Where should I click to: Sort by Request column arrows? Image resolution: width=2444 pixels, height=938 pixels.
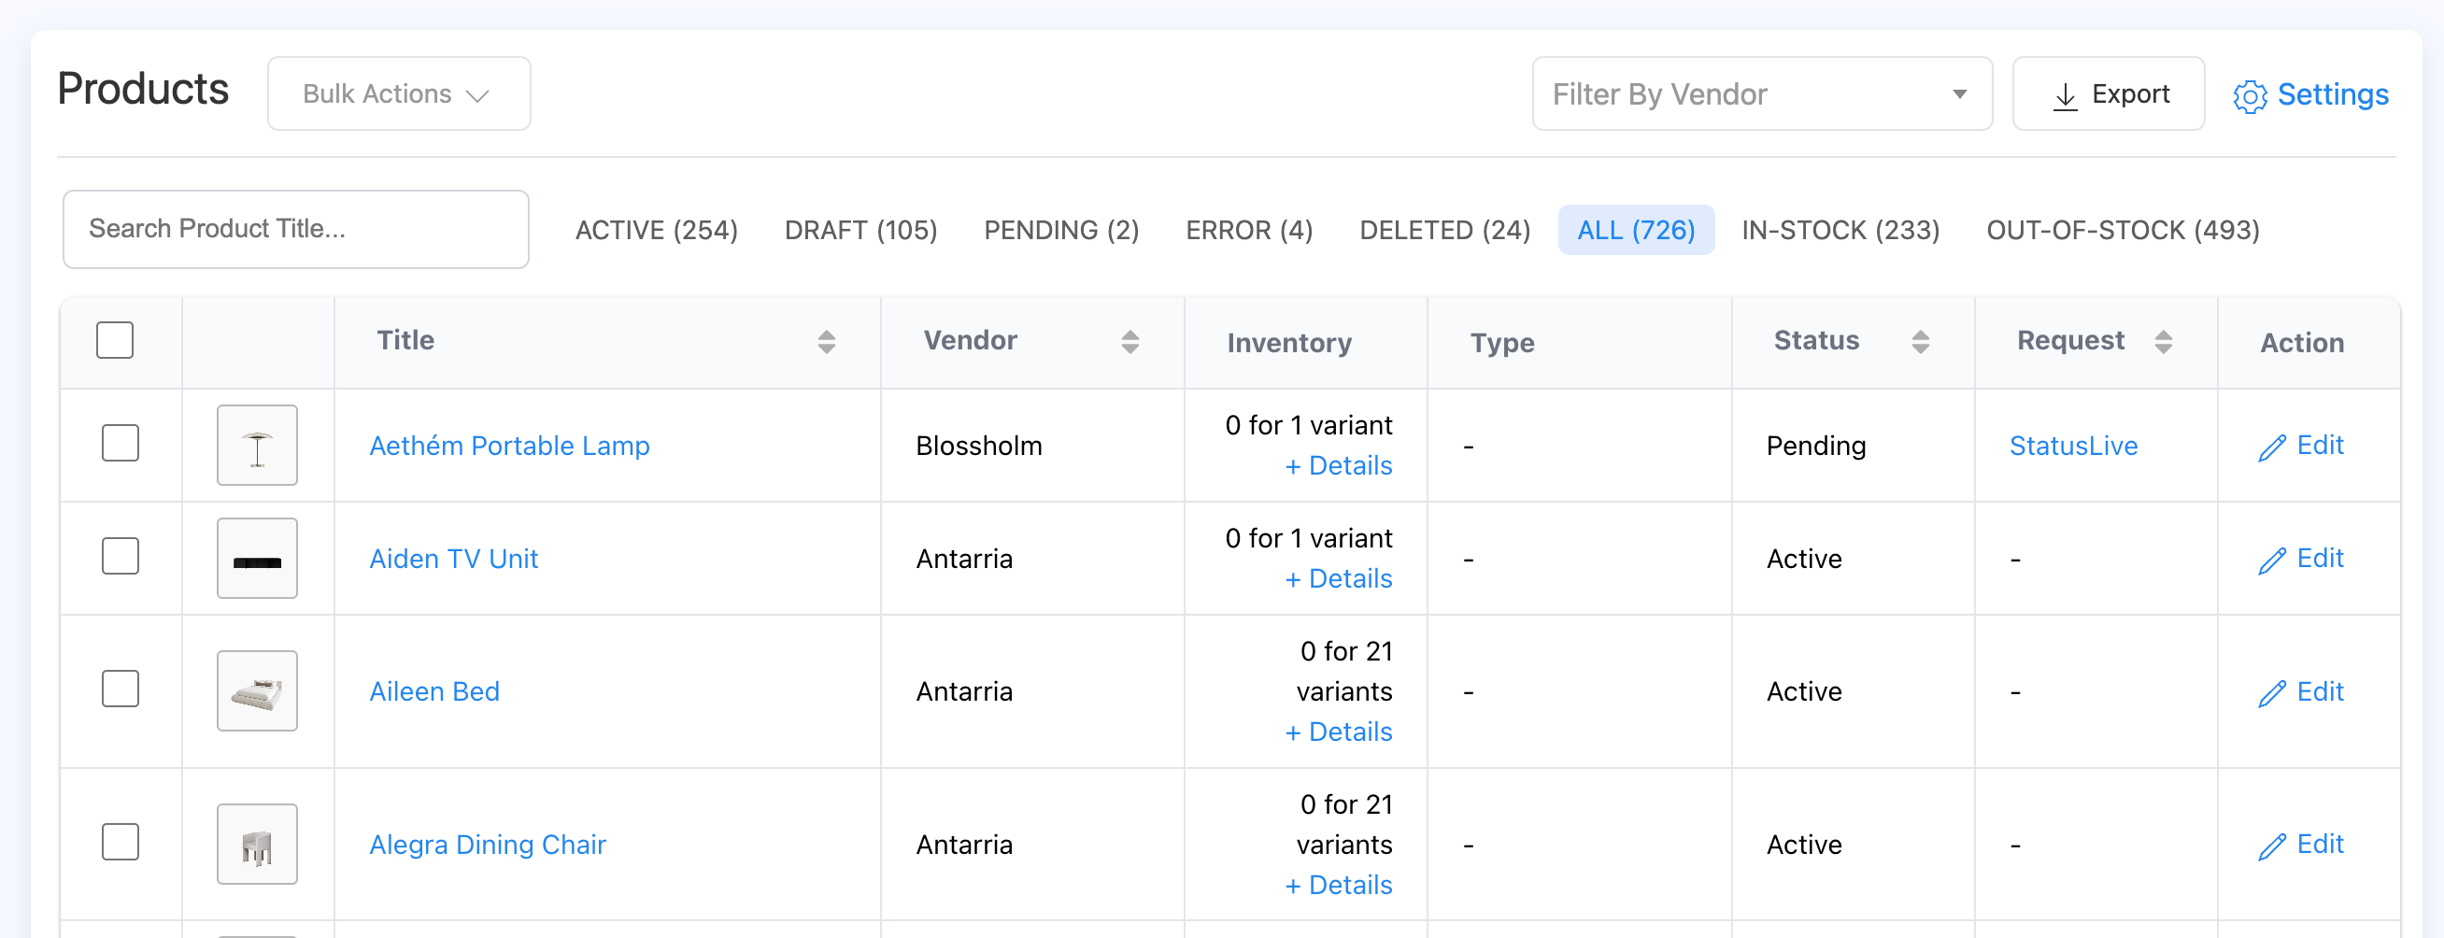click(x=2163, y=341)
